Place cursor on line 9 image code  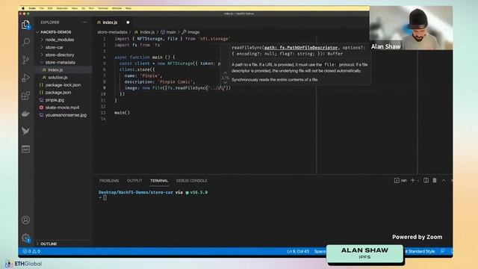click(x=178, y=88)
